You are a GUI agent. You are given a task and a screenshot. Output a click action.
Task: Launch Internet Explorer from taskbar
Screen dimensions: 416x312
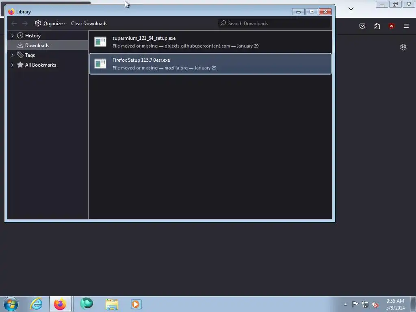pos(36,304)
